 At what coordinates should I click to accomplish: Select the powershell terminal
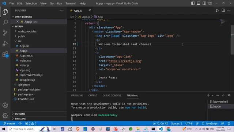click(x=221, y=102)
